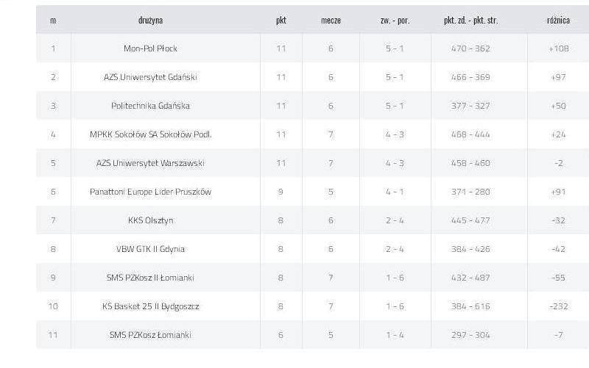The image size is (589, 368).
Task: Open MPKK Sokołów SA Sokołów Podl. team
Action: click(x=150, y=134)
